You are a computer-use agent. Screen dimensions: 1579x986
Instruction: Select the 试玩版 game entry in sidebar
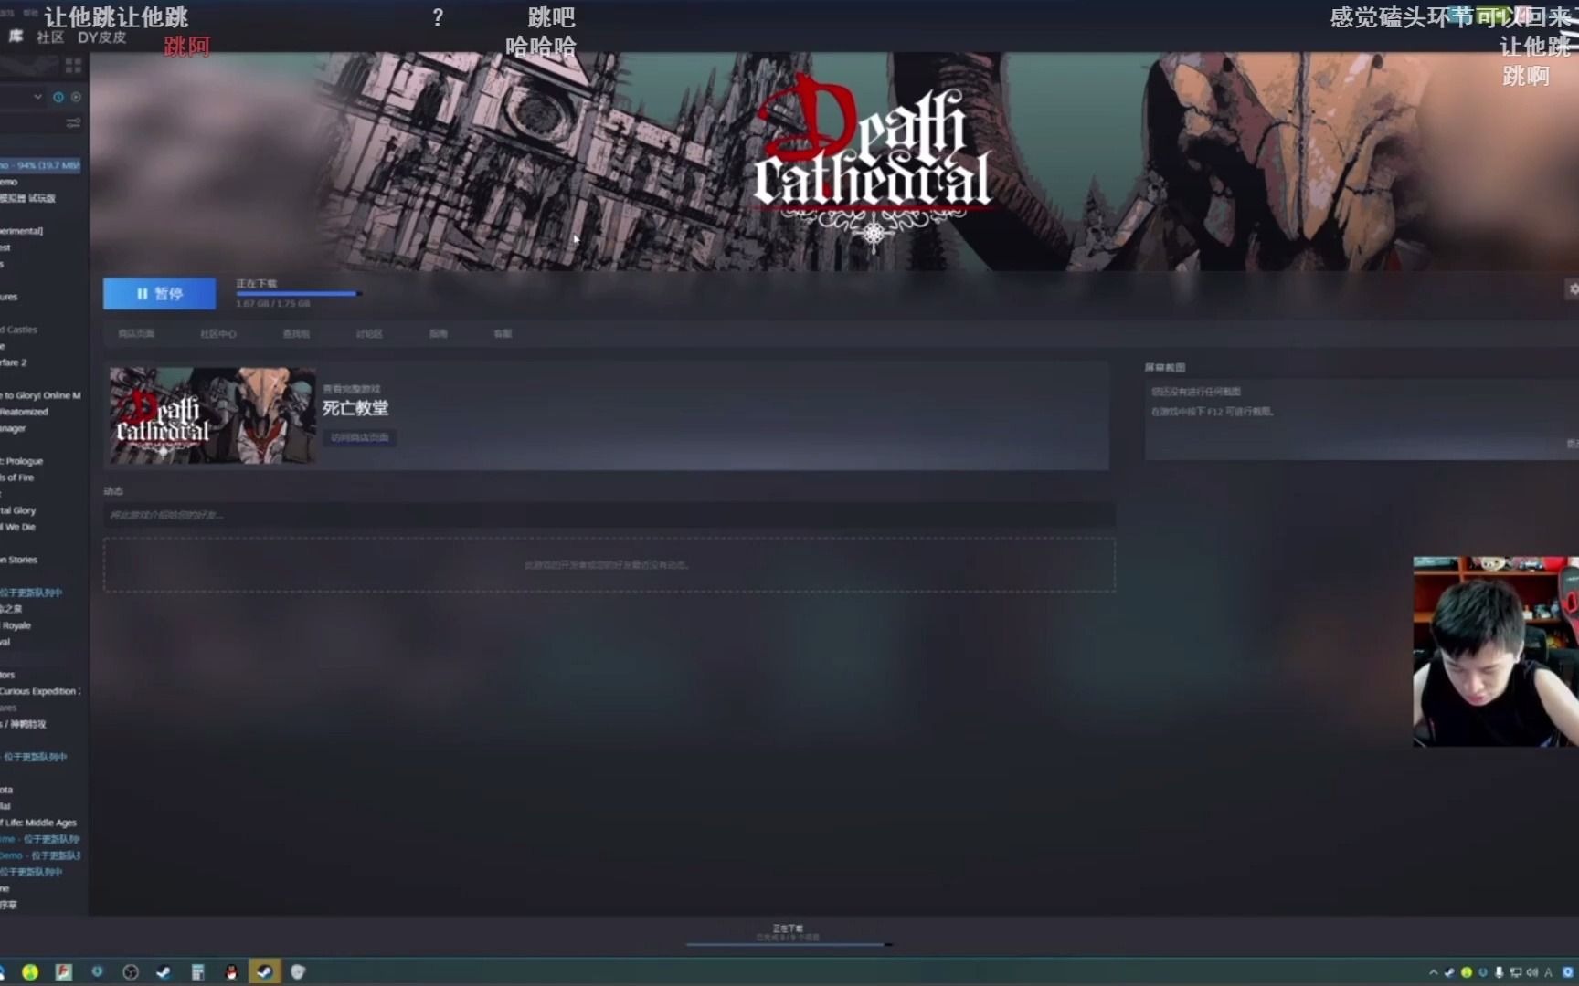29,198
